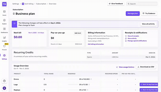
Task: Open the View activity link
Action: pos(132,38)
